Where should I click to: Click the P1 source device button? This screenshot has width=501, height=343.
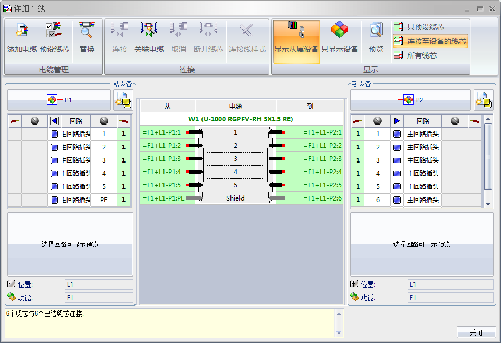click(x=59, y=100)
